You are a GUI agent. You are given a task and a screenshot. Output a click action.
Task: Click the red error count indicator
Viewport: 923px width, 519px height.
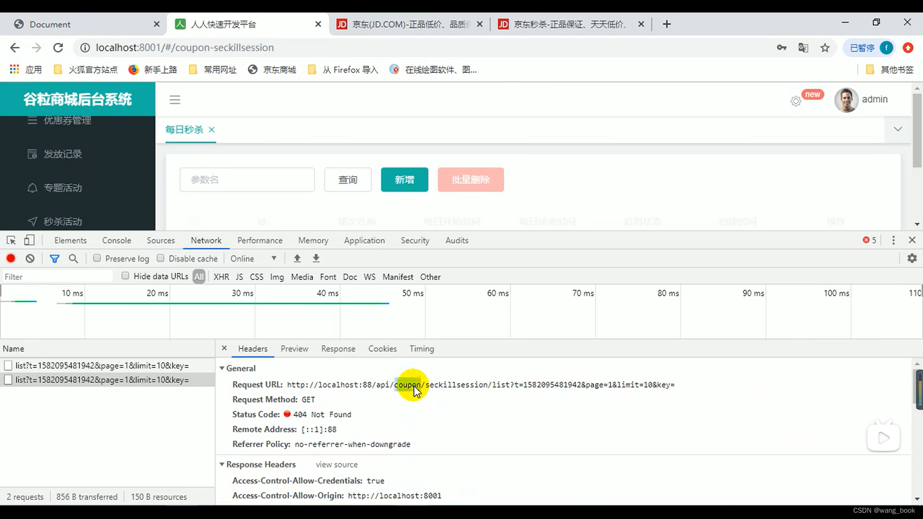click(869, 240)
